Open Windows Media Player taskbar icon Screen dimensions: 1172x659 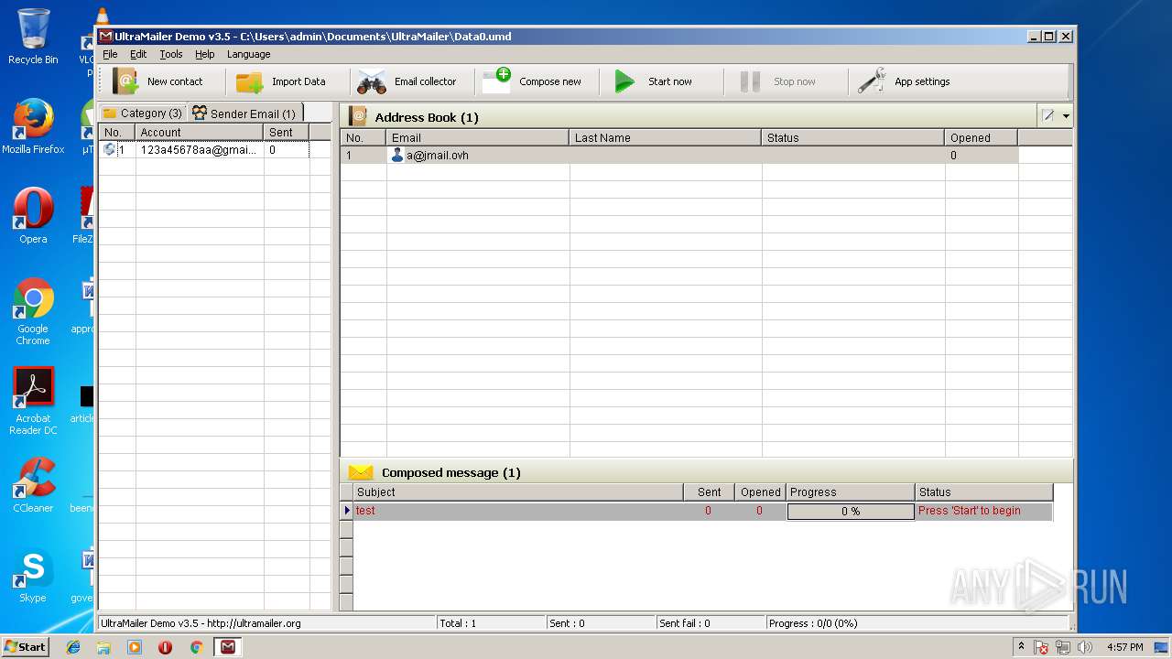pos(135,647)
